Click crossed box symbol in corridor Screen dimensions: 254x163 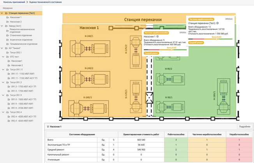point(149,98)
